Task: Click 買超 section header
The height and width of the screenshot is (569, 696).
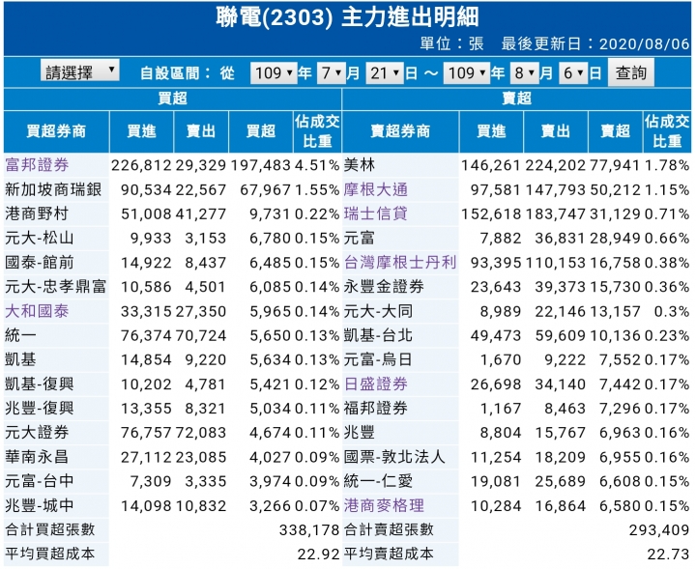Action: point(173,99)
